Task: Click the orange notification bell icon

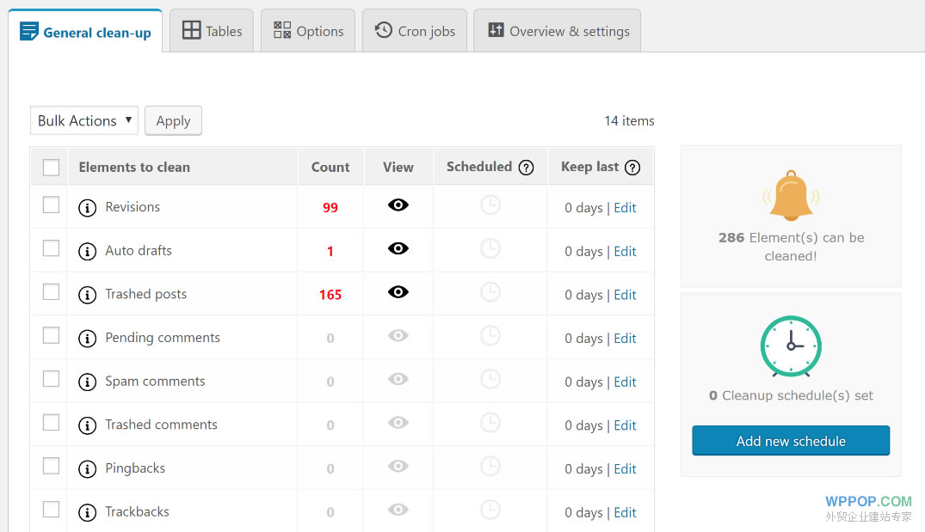Action: [x=791, y=196]
